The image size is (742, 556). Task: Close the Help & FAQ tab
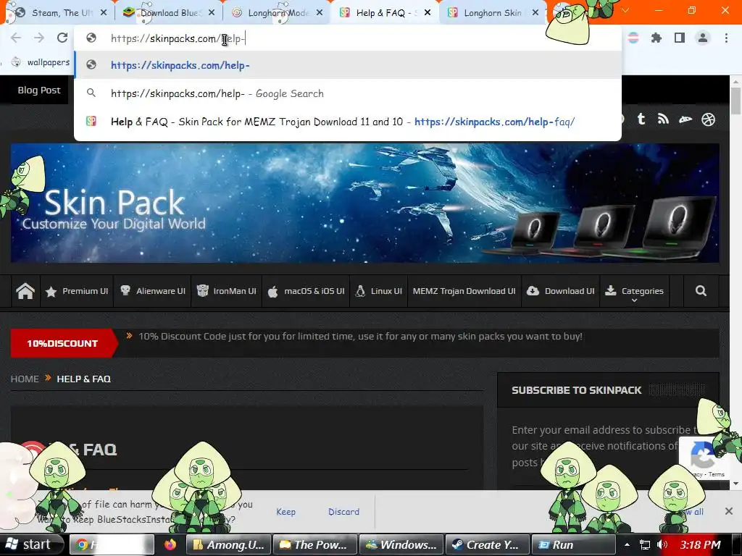point(428,13)
